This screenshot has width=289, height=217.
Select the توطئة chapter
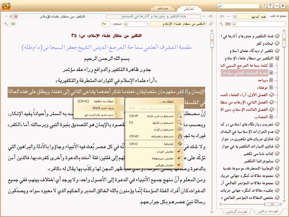click(x=262, y=87)
